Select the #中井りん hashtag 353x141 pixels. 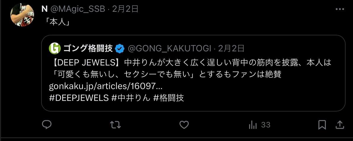[131, 98]
